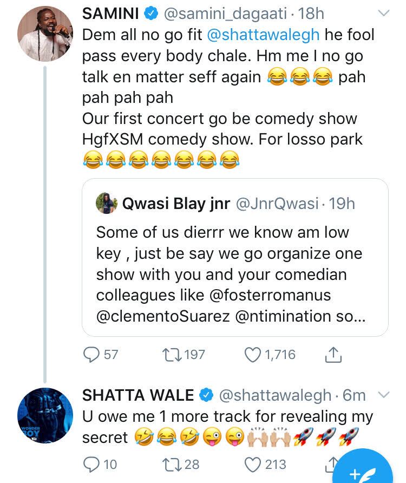Reply to Shatta Wale's tweet
Viewport: 406px width, 483px height.
91,464
